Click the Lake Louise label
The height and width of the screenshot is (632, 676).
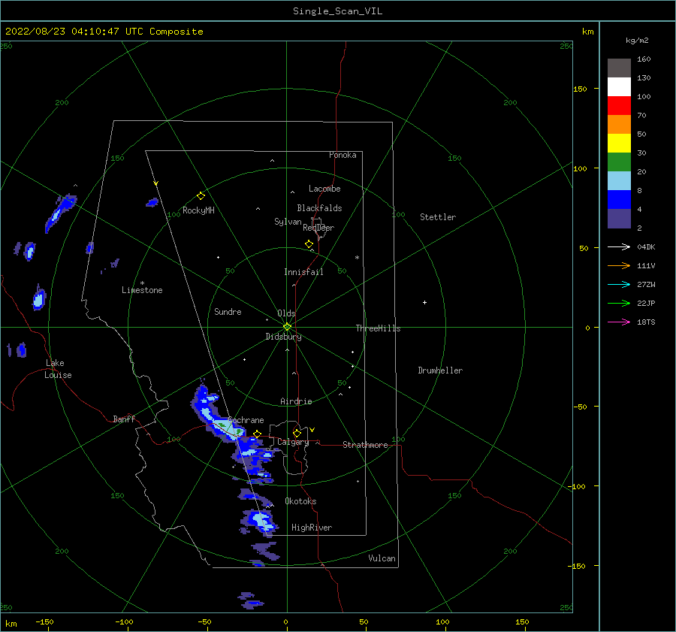[x=58, y=369]
